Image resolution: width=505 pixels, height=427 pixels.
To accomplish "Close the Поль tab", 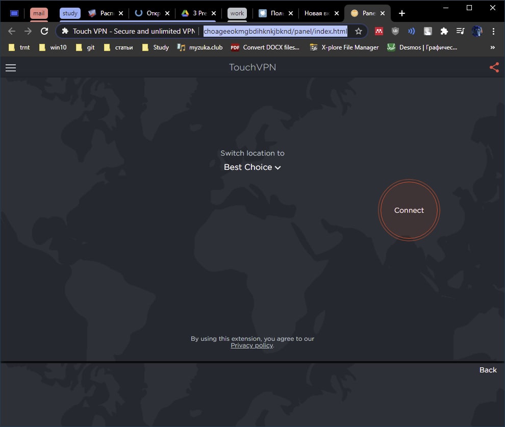I will point(291,13).
